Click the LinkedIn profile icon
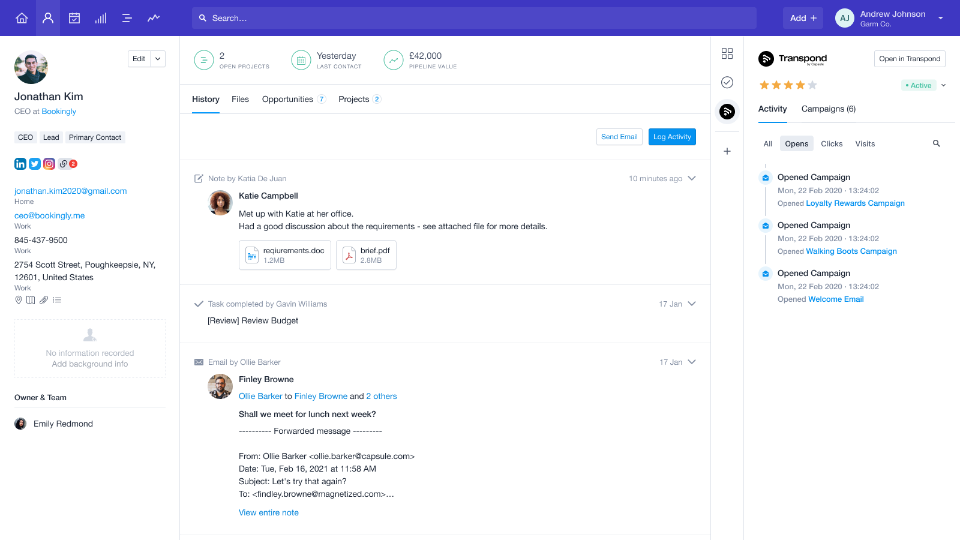The height and width of the screenshot is (540, 960). coord(20,164)
